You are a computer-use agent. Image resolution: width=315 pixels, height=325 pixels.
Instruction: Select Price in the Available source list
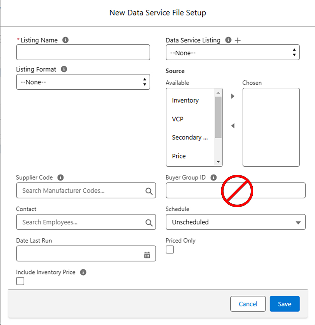click(179, 156)
